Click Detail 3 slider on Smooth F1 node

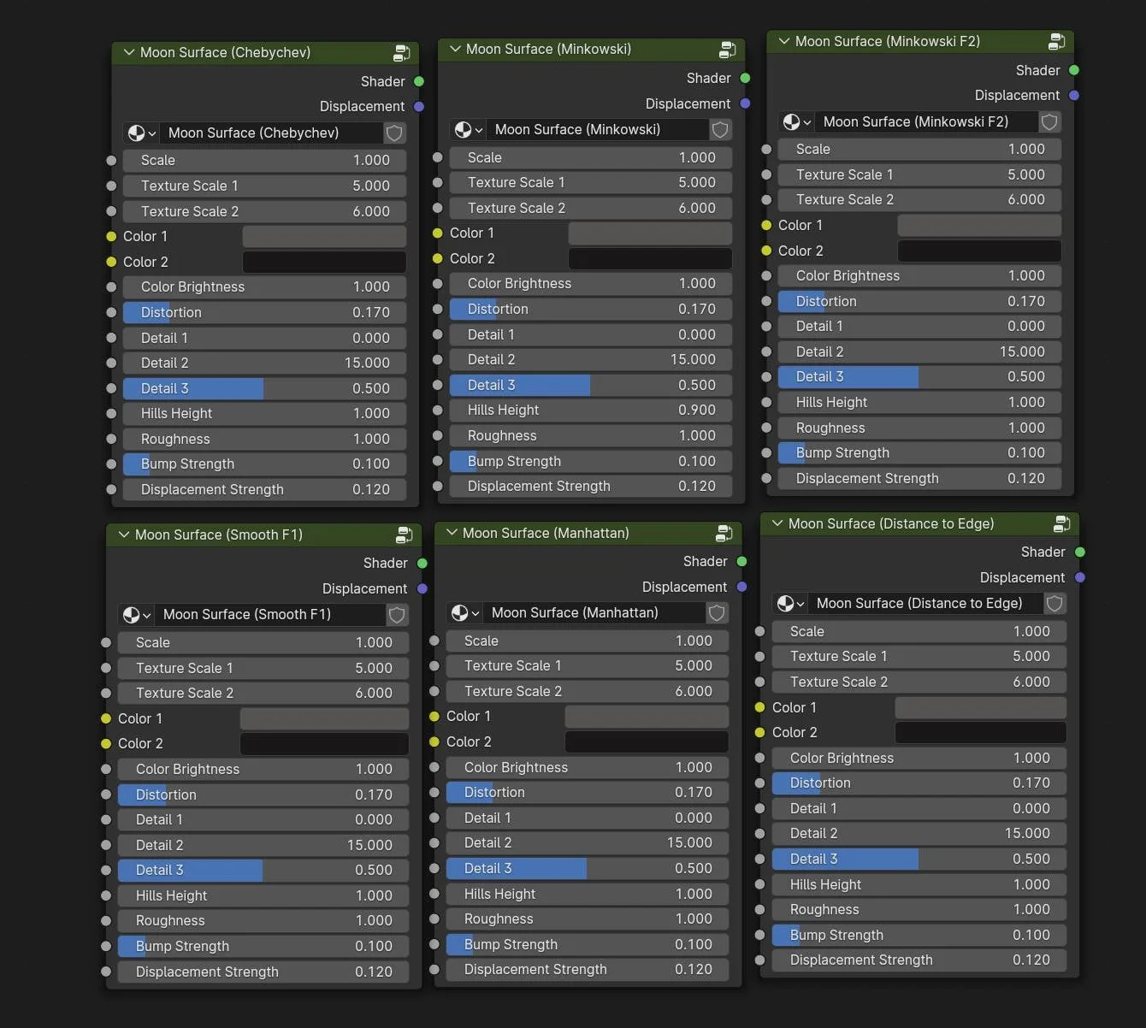point(263,870)
